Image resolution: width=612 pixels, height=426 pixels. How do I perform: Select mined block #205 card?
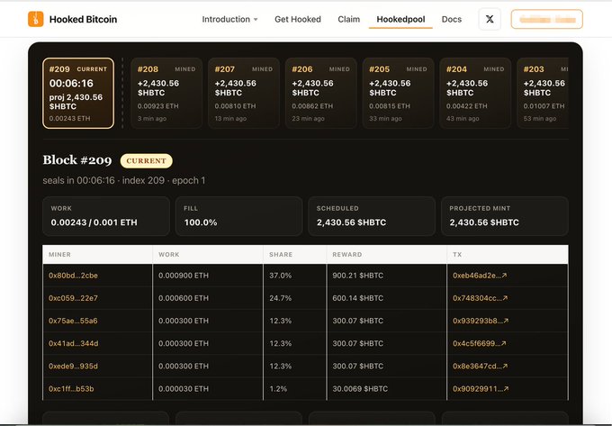(399, 94)
